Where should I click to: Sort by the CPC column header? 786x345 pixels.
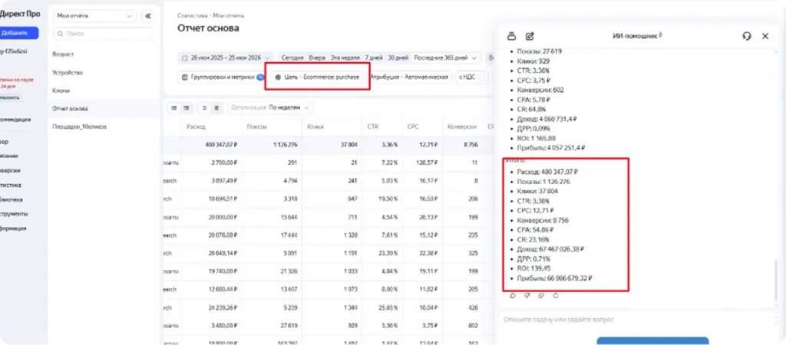[x=413, y=127]
